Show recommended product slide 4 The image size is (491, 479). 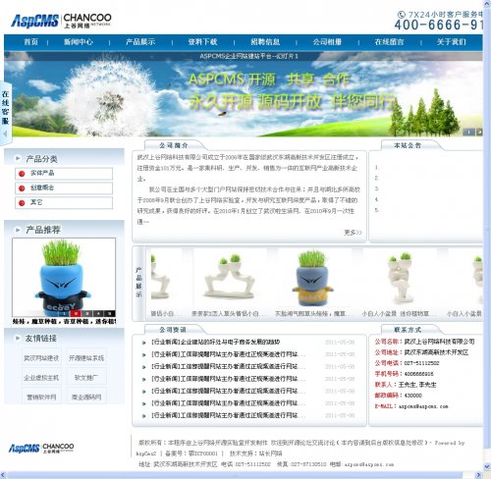[98, 313]
